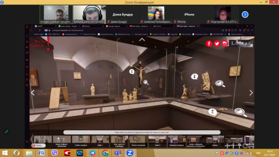Image resolution: width=279 pixels, height=157 pixels.
Task: Select the 'Girafes, éléphants, rhinocéros' thumbnail
Action: pos(196,141)
